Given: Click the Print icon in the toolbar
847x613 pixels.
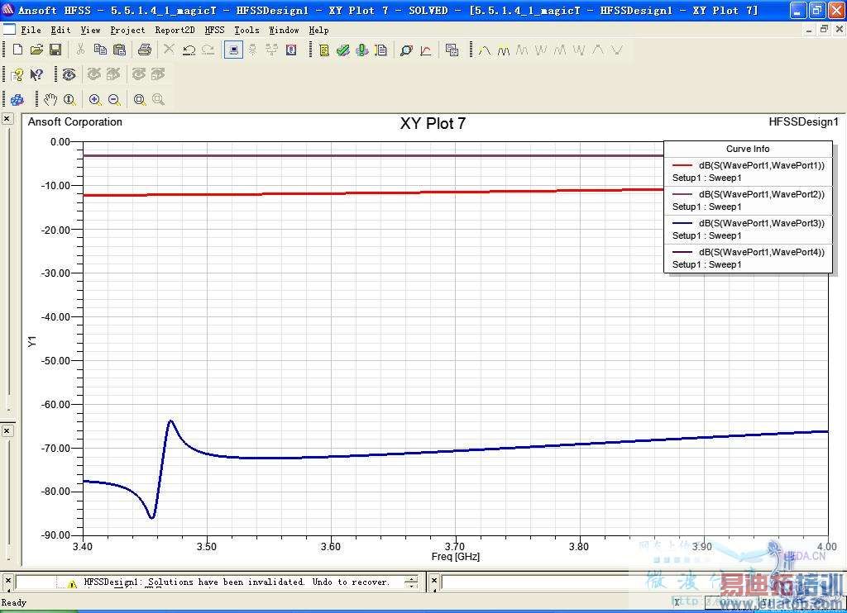Looking at the screenshot, I should [x=145, y=50].
